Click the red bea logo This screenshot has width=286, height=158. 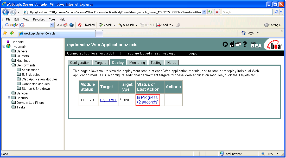(x=274, y=45)
